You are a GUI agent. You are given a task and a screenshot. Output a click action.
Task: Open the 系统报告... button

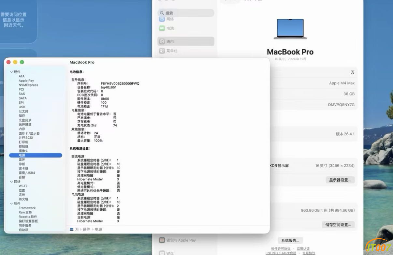[290, 240]
